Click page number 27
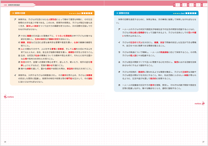Image resolution: width=208 pixels, height=146 pixels. [x=203, y=142]
